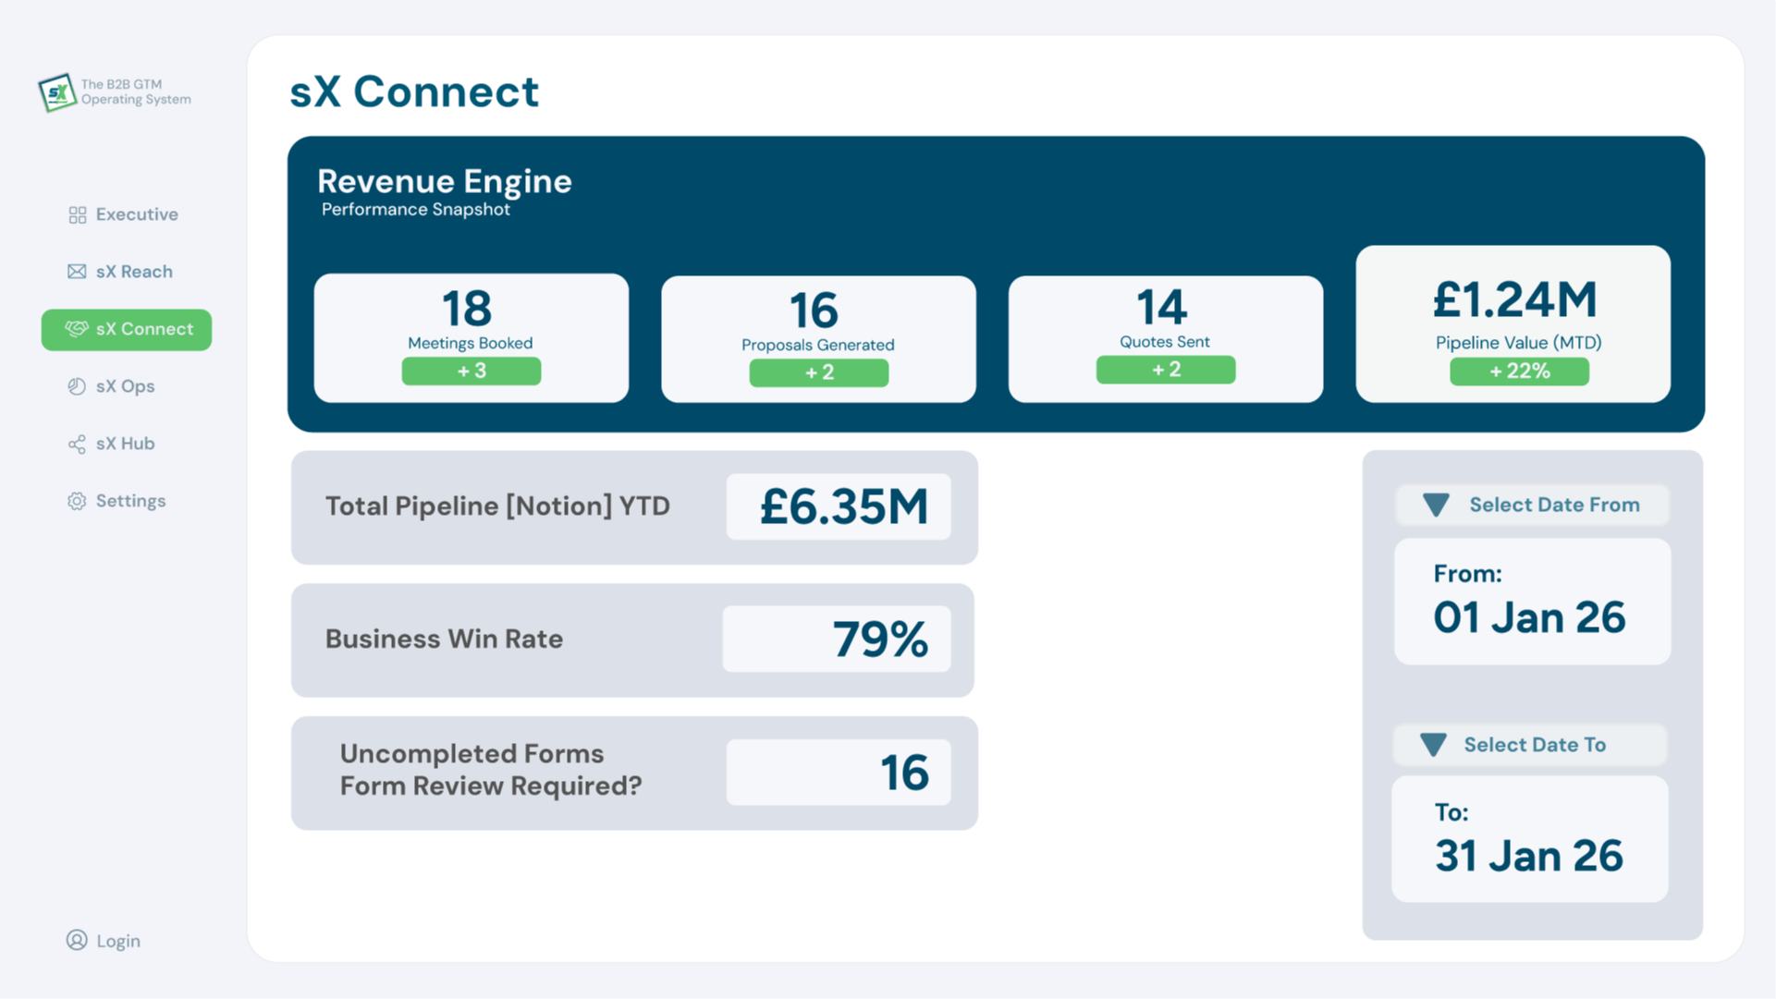Click the Login user avatar icon
The width and height of the screenshot is (1776, 999).
click(77, 940)
